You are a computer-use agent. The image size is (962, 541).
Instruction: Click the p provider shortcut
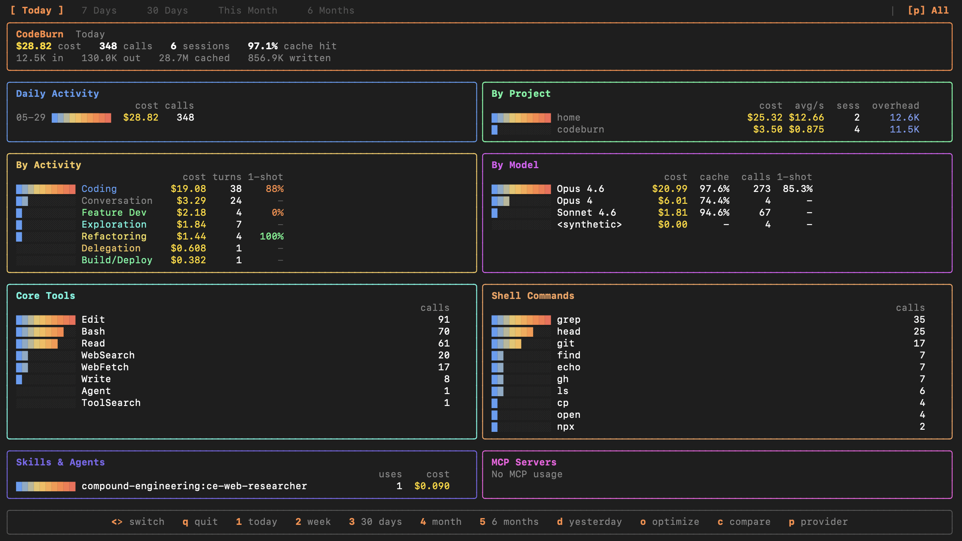818,521
